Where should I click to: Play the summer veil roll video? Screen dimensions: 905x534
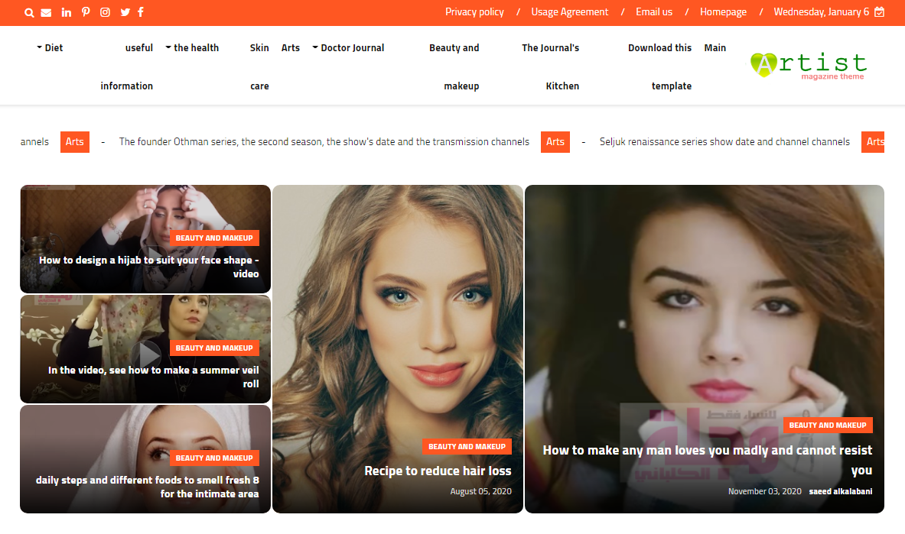point(147,354)
